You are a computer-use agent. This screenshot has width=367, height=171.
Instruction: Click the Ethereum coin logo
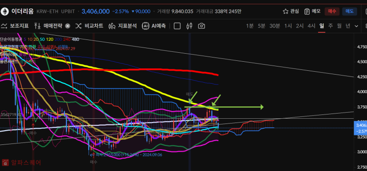4,11
